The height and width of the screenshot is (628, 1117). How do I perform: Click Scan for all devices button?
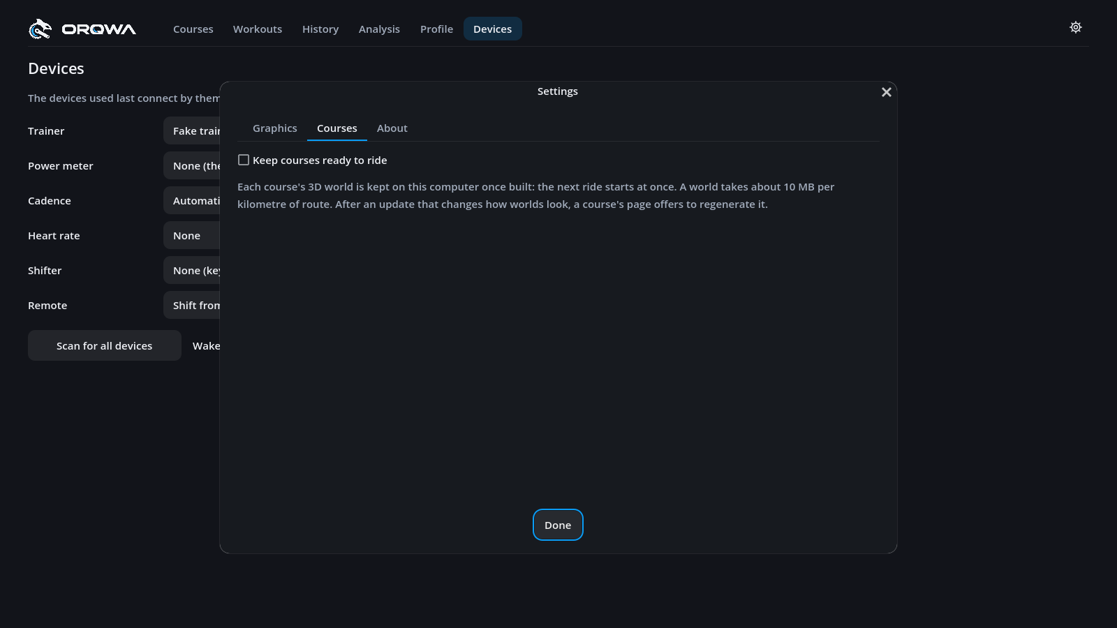pyautogui.click(x=105, y=345)
